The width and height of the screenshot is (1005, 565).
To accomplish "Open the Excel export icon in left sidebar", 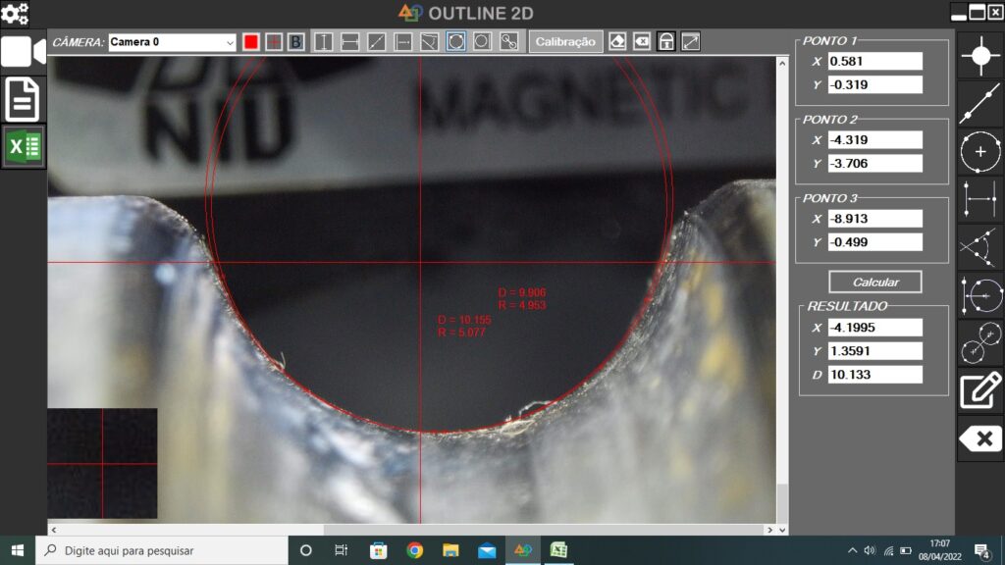I will 24,147.
